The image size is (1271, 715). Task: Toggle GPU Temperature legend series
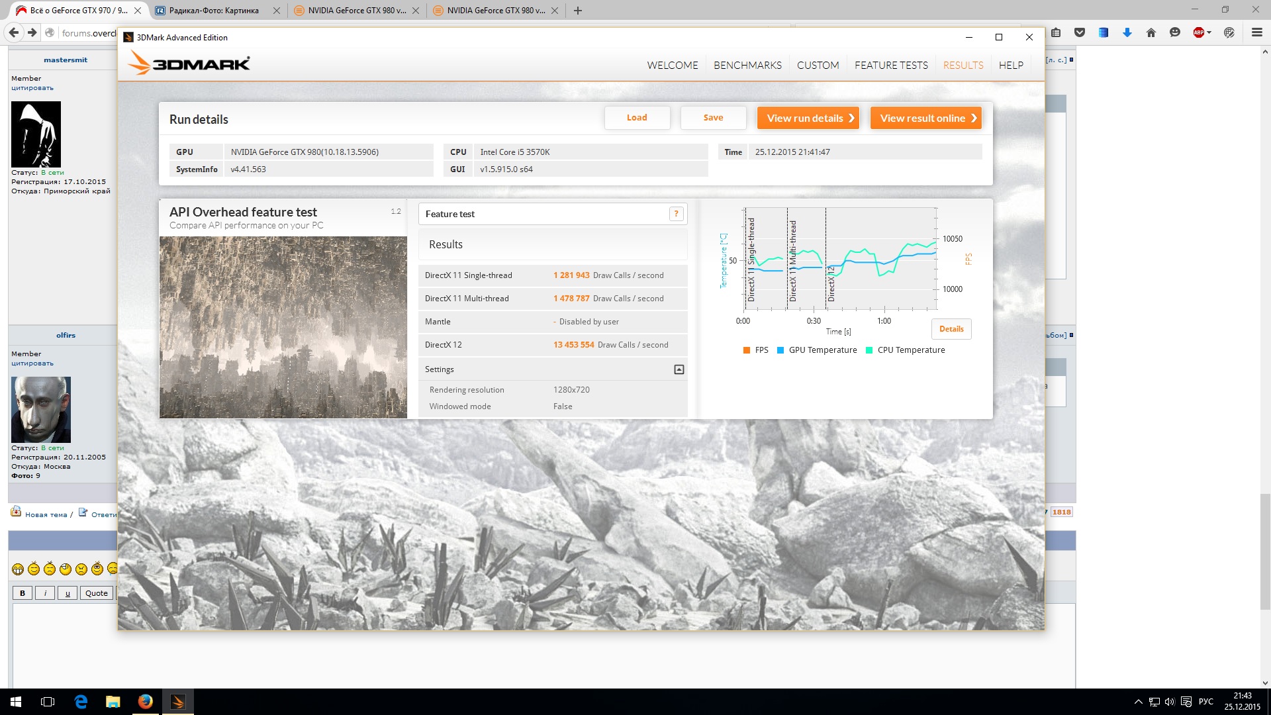pos(816,350)
